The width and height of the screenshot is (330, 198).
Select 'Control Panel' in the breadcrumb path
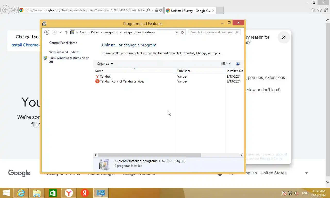click(89, 32)
